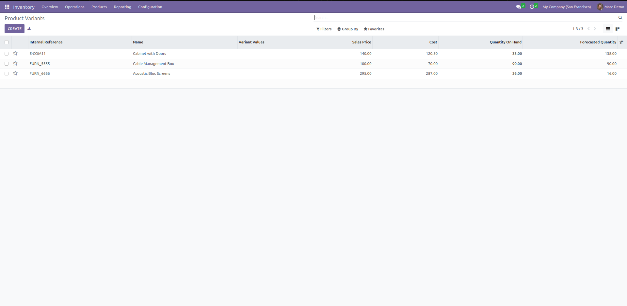This screenshot has width=627, height=306.
Task: Open the Overview menu
Action: pyautogui.click(x=50, y=7)
